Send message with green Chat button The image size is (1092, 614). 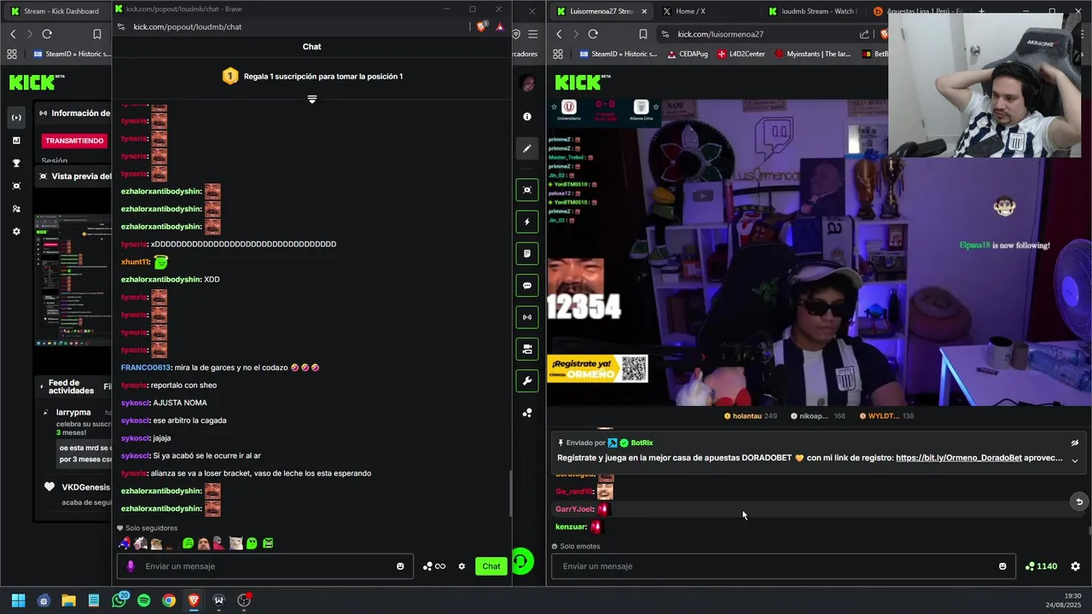tap(491, 566)
